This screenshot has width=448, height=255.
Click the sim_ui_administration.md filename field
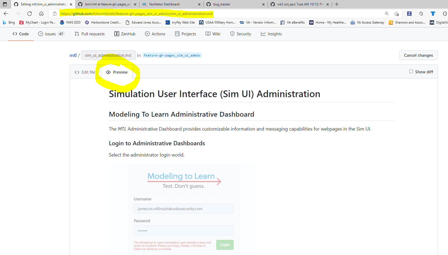pos(108,55)
